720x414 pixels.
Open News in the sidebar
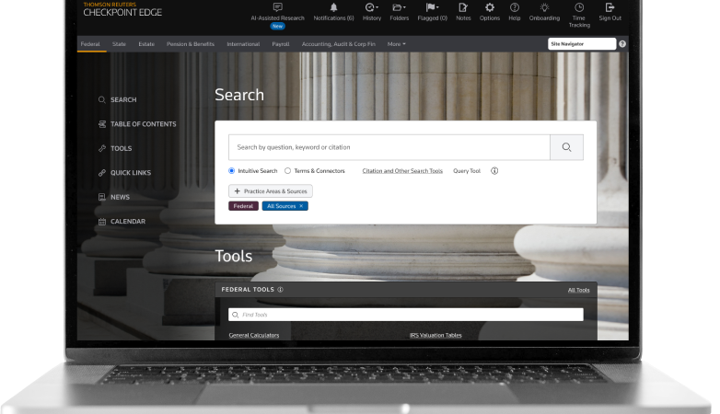pyautogui.click(x=114, y=197)
